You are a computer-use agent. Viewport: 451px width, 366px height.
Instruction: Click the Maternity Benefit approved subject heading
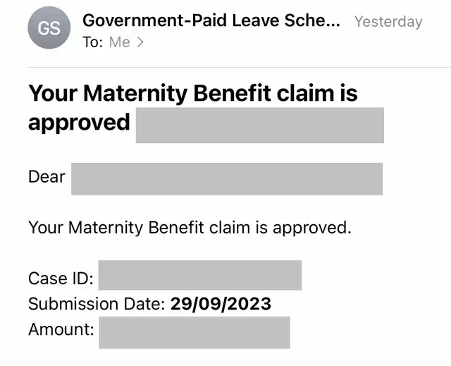(x=192, y=93)
